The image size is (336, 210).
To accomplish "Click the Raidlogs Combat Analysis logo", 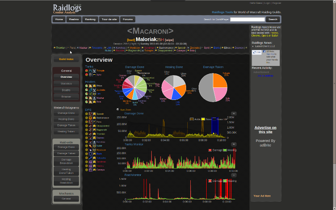I will (67, 9).
